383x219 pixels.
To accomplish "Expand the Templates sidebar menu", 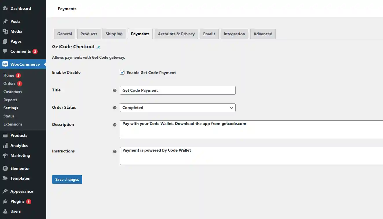I will tap(21, 178).
